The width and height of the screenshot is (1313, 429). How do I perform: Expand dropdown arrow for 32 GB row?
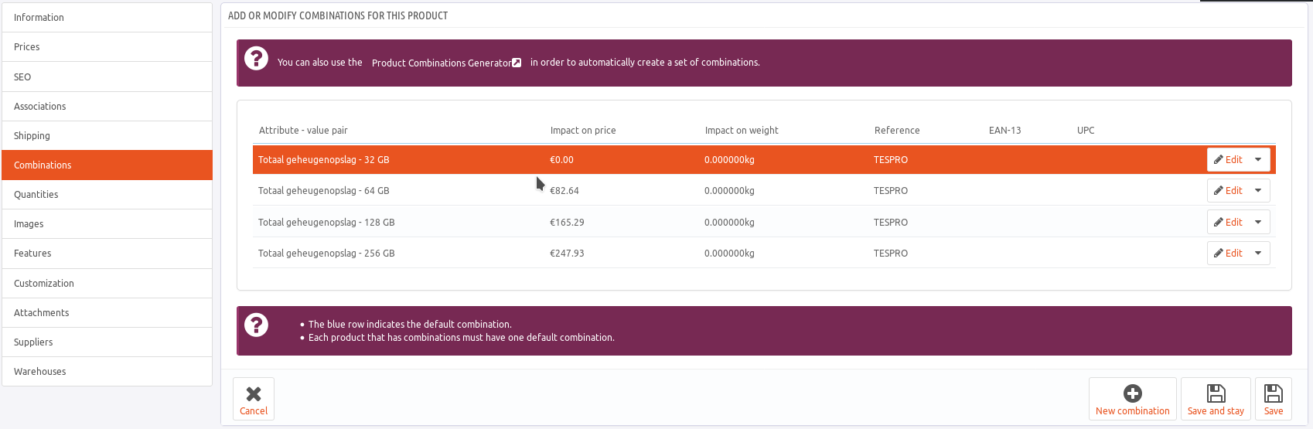coord(1258,160)
